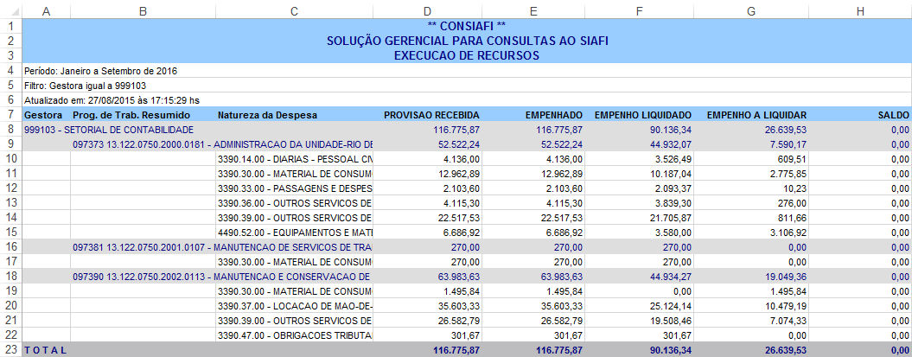
Task: Select column C header
Action: [x=294, y=11]
